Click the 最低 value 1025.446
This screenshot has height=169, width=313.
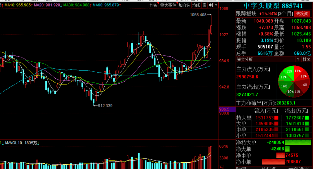click(x=301, y=34)
